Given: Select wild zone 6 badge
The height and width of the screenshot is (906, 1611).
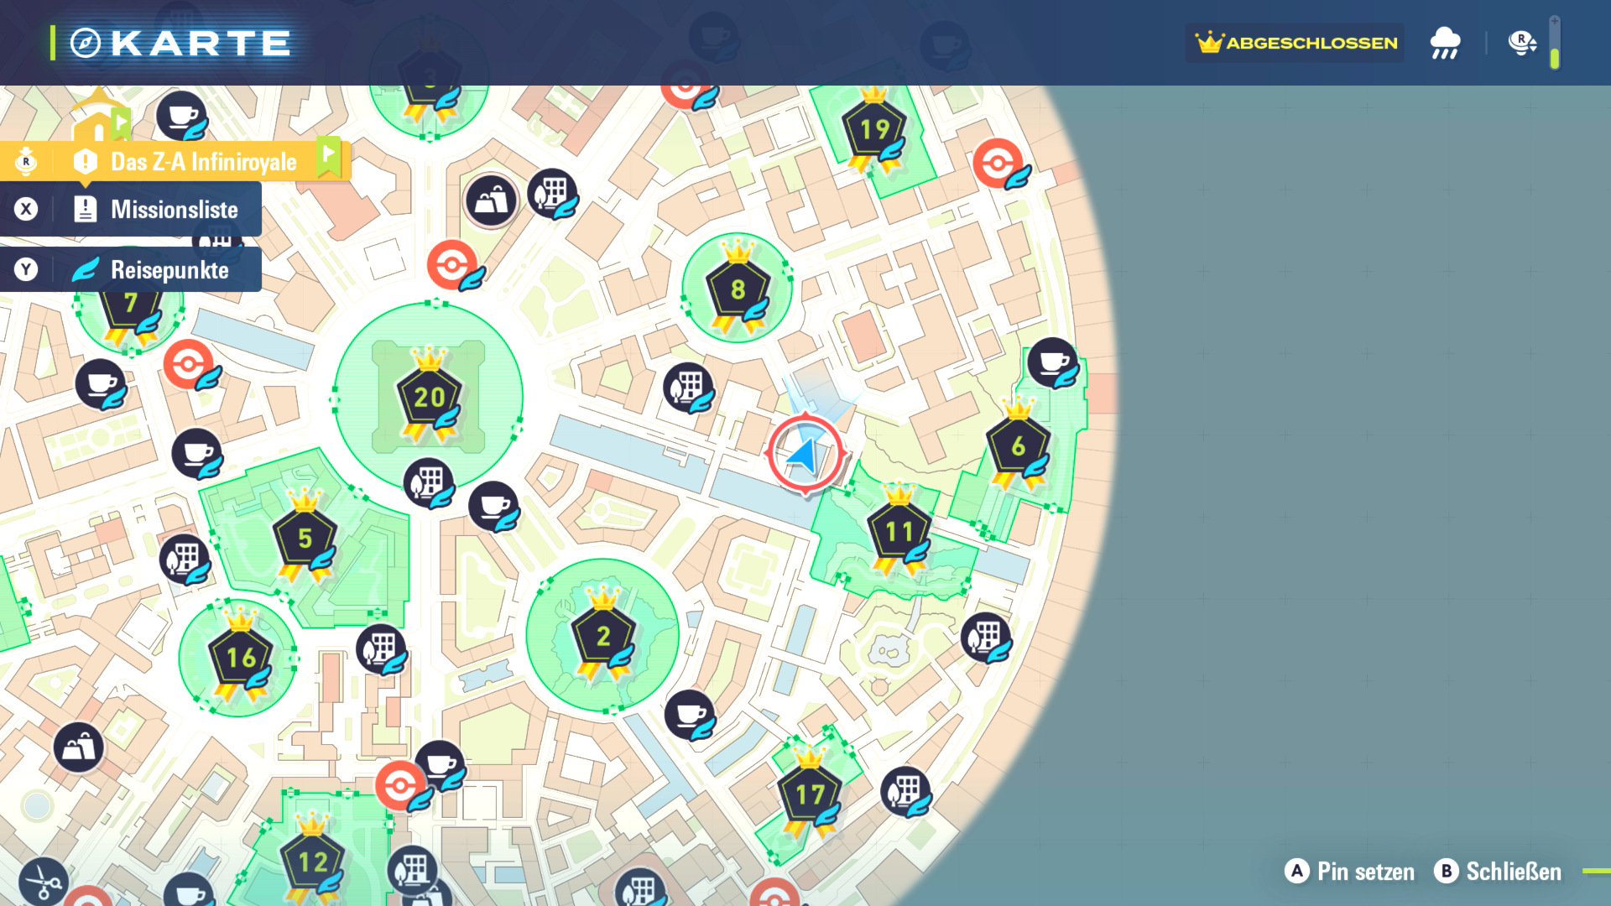Looking at the screenshot, I should click(1018, 446).
